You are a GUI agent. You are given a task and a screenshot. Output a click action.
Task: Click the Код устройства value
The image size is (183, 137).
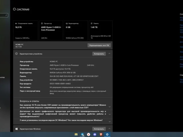[67, 80]
